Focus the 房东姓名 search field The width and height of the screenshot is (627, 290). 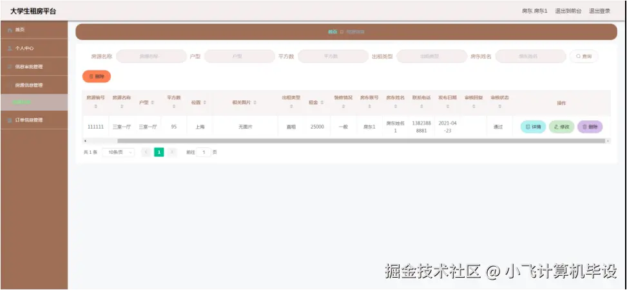530,56
